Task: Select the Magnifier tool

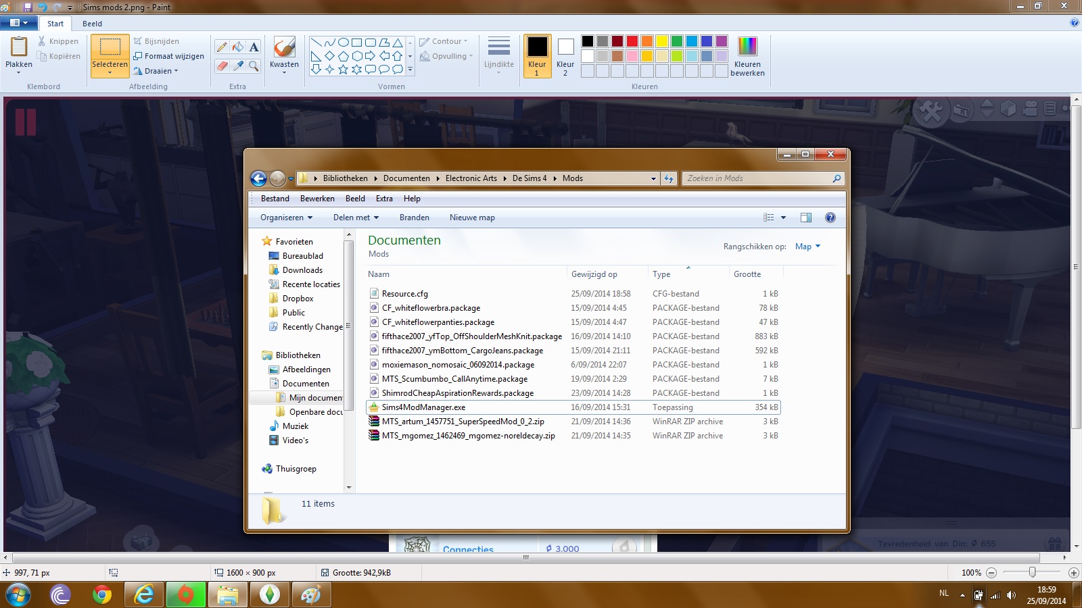Action: (254, 66)
